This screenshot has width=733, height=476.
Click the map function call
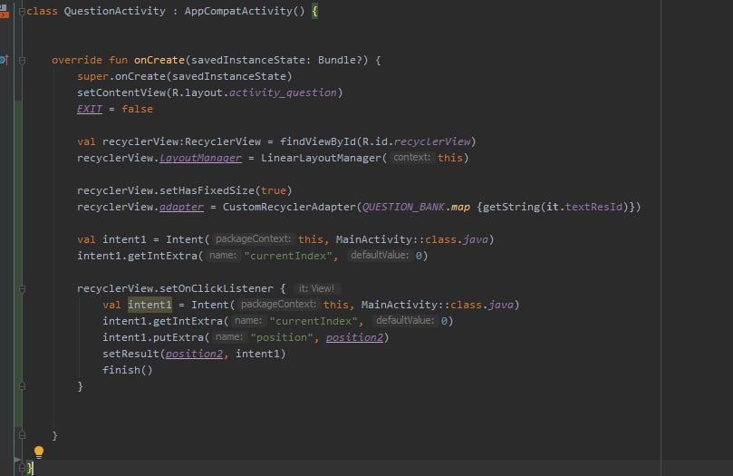pyautogui.click(x=460, y=207)
